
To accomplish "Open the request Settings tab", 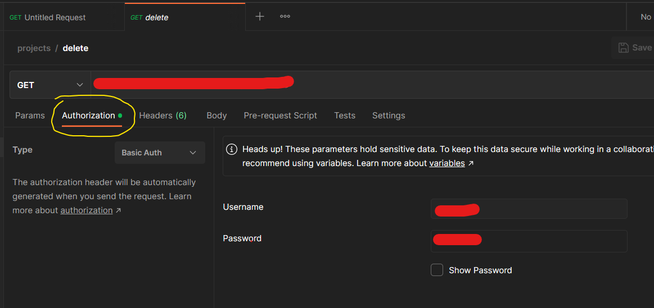I will [389, 116].
